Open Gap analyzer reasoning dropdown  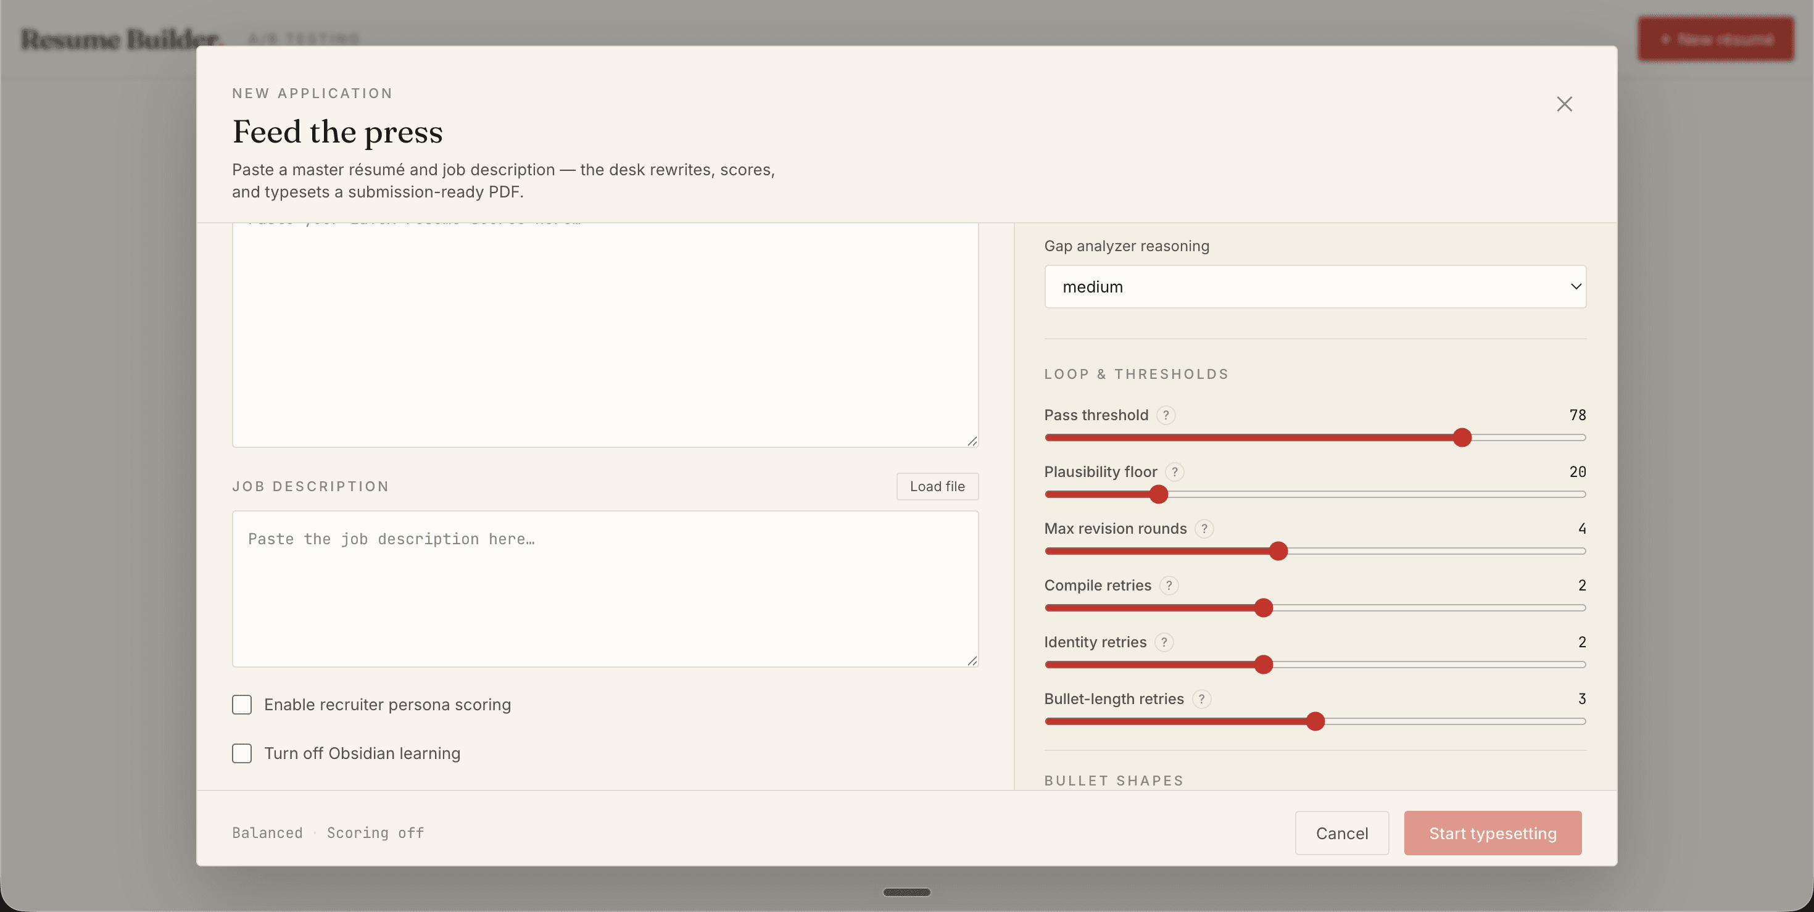tap(1315, 287)
